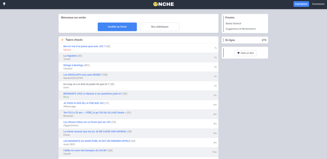Click author name Uena
Screen dimensions: 327x159
(66, 88)
